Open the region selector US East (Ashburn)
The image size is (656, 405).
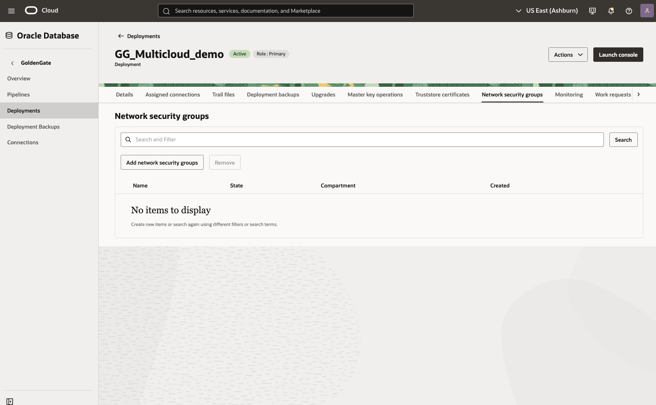tap(546, 11)
